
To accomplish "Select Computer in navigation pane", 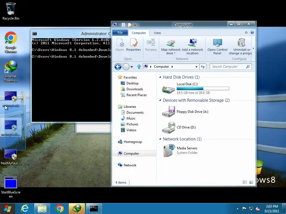I will (x=134, y=154).
